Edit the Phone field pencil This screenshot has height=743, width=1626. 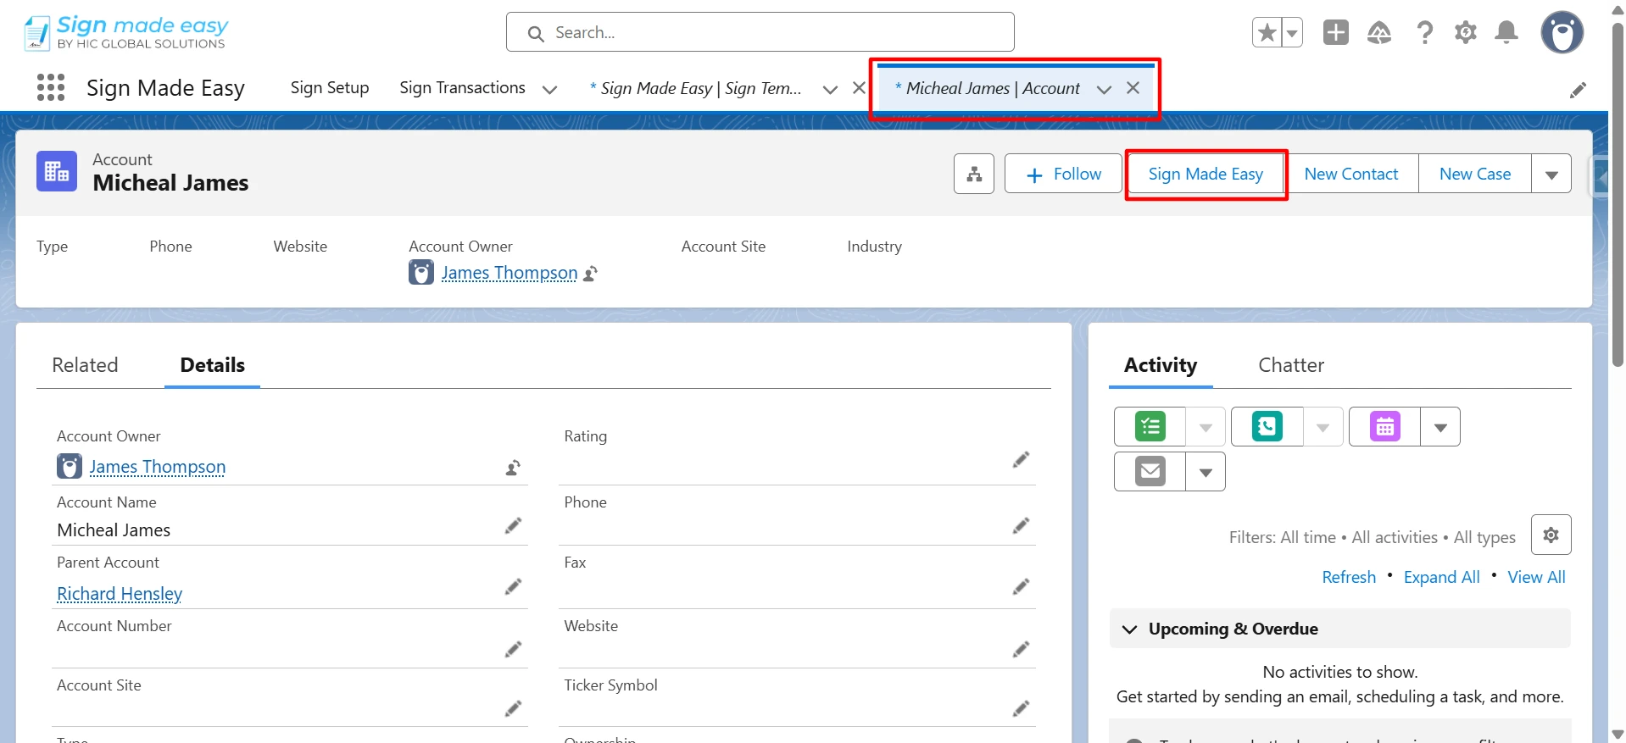click(x=1021, y=526)
